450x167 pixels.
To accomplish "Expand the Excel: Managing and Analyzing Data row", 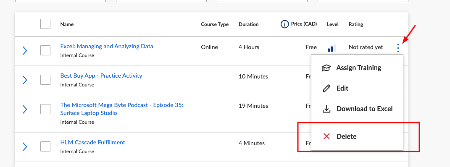I will 25,51.
